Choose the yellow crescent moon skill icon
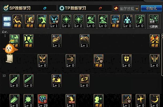 (155, 101)
